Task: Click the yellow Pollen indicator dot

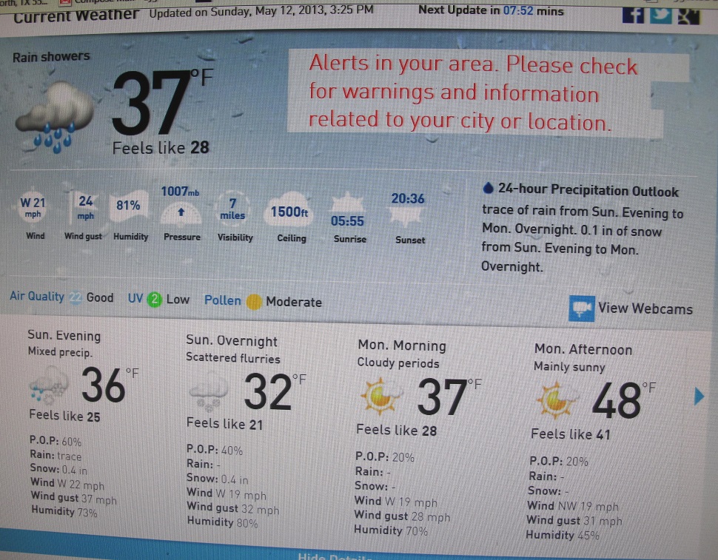Action: coord(254,302)
